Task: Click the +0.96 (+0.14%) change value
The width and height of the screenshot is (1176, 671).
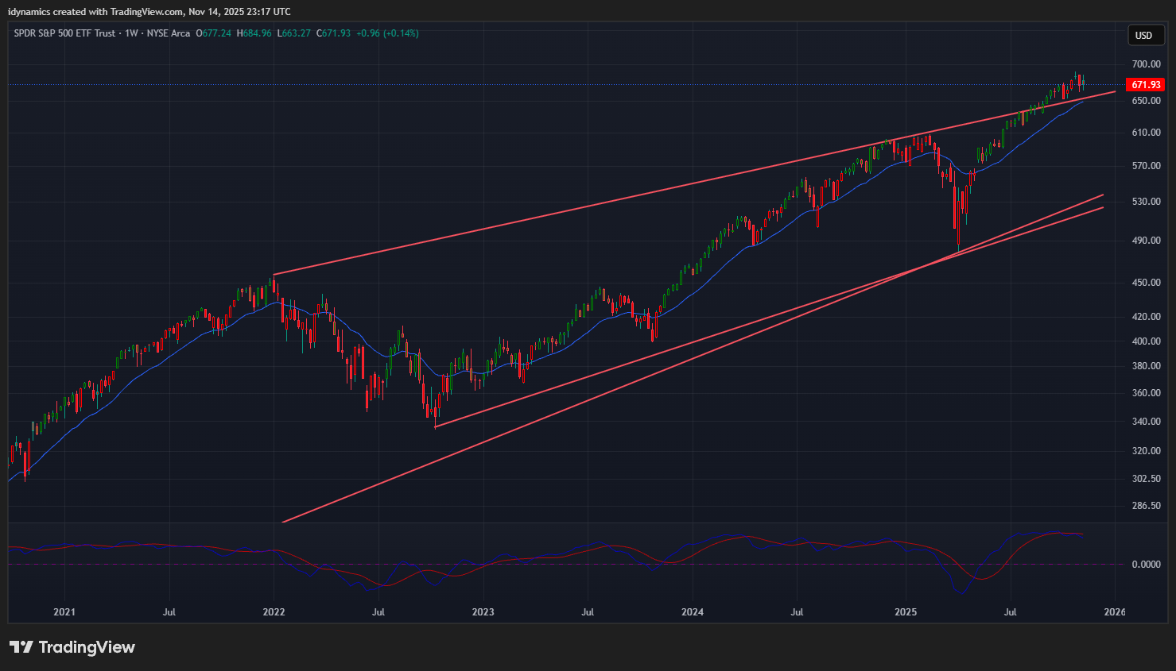Action: [387, 33]
